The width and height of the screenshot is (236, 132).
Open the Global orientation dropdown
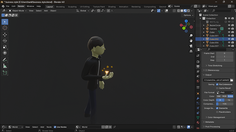83,11
